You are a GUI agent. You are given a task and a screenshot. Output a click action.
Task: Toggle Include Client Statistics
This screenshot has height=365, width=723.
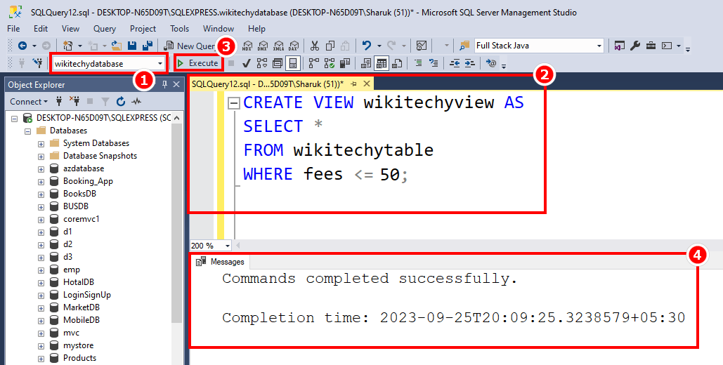pos(345,63)
